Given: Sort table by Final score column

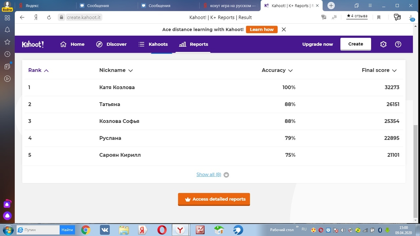Looking at the screenshot, I should (379, 70).
